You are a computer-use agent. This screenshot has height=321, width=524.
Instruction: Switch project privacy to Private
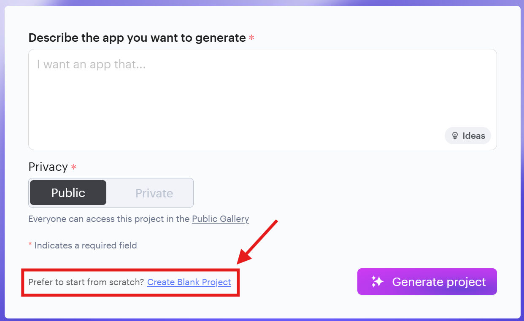coord(154,193)
